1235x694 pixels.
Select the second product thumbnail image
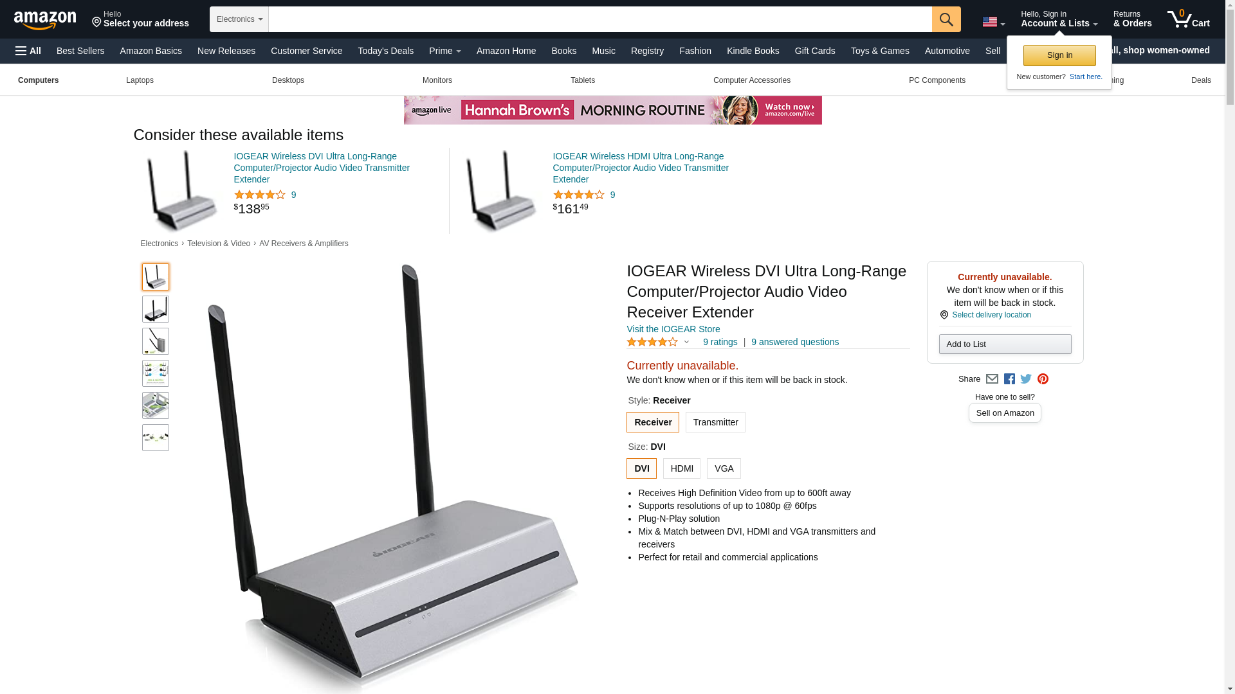pyautogui.click(x=156, y=309)
